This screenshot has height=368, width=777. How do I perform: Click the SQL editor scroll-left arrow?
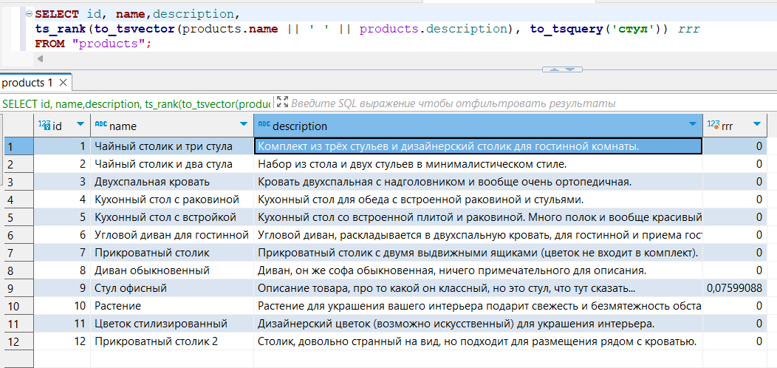40,58
